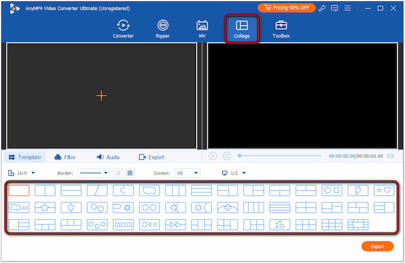Switch to the Audio tab
The height and width of the screenshot is (263, 405).
[108, 157]
